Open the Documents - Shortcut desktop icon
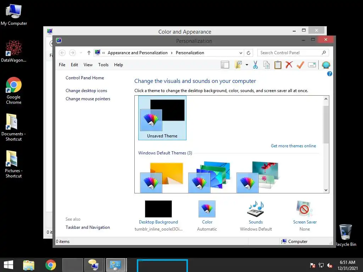This screenshot has height=272, width=363. click(14, 127)
